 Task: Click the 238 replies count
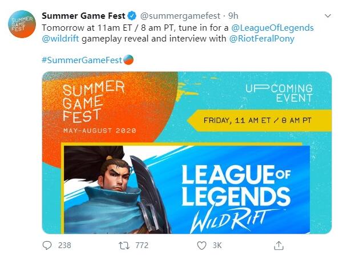64,245
